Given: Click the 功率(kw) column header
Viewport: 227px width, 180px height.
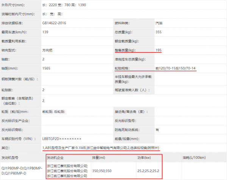Looking at the screenshot, I should click(x=144, y=158).
